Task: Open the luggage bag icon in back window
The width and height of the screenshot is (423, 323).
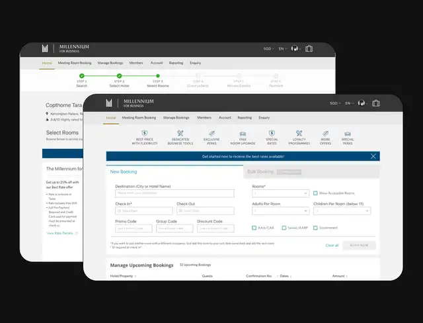Action: tap(309, 48)
